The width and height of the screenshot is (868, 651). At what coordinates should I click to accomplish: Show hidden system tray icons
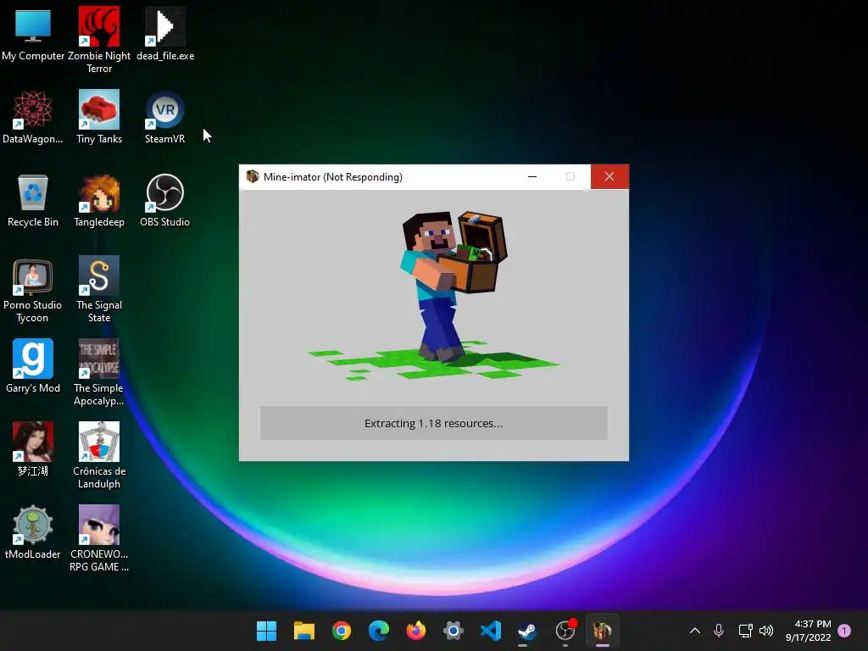pyautogui.click(x=695, y=631)
